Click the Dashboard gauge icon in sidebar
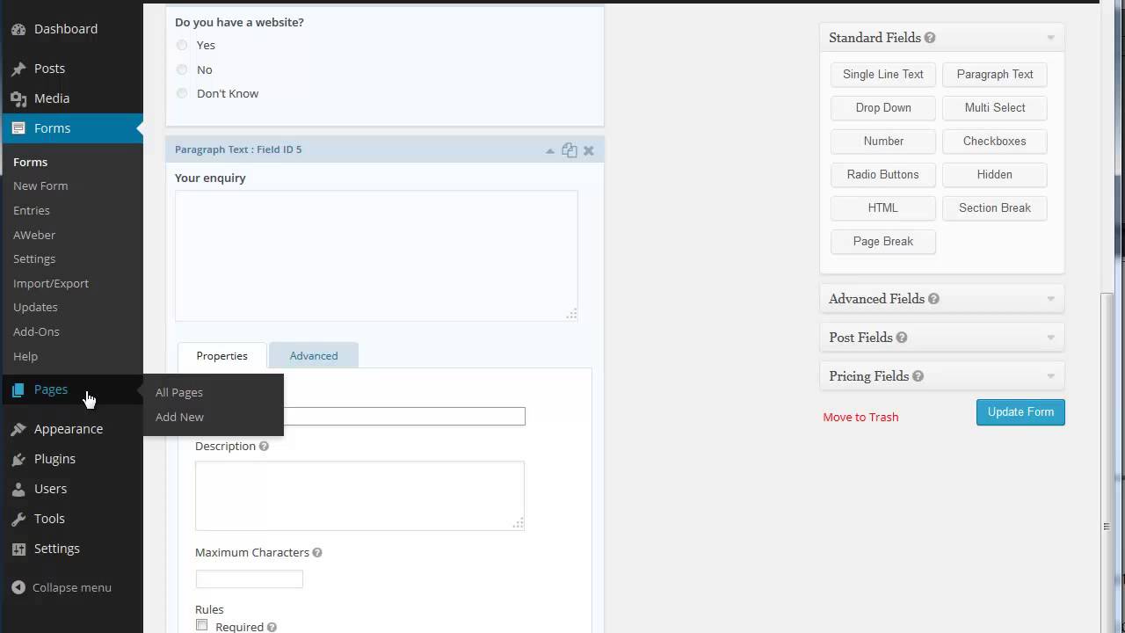This screenshot has width=1125, height=633. coord(18,29)
